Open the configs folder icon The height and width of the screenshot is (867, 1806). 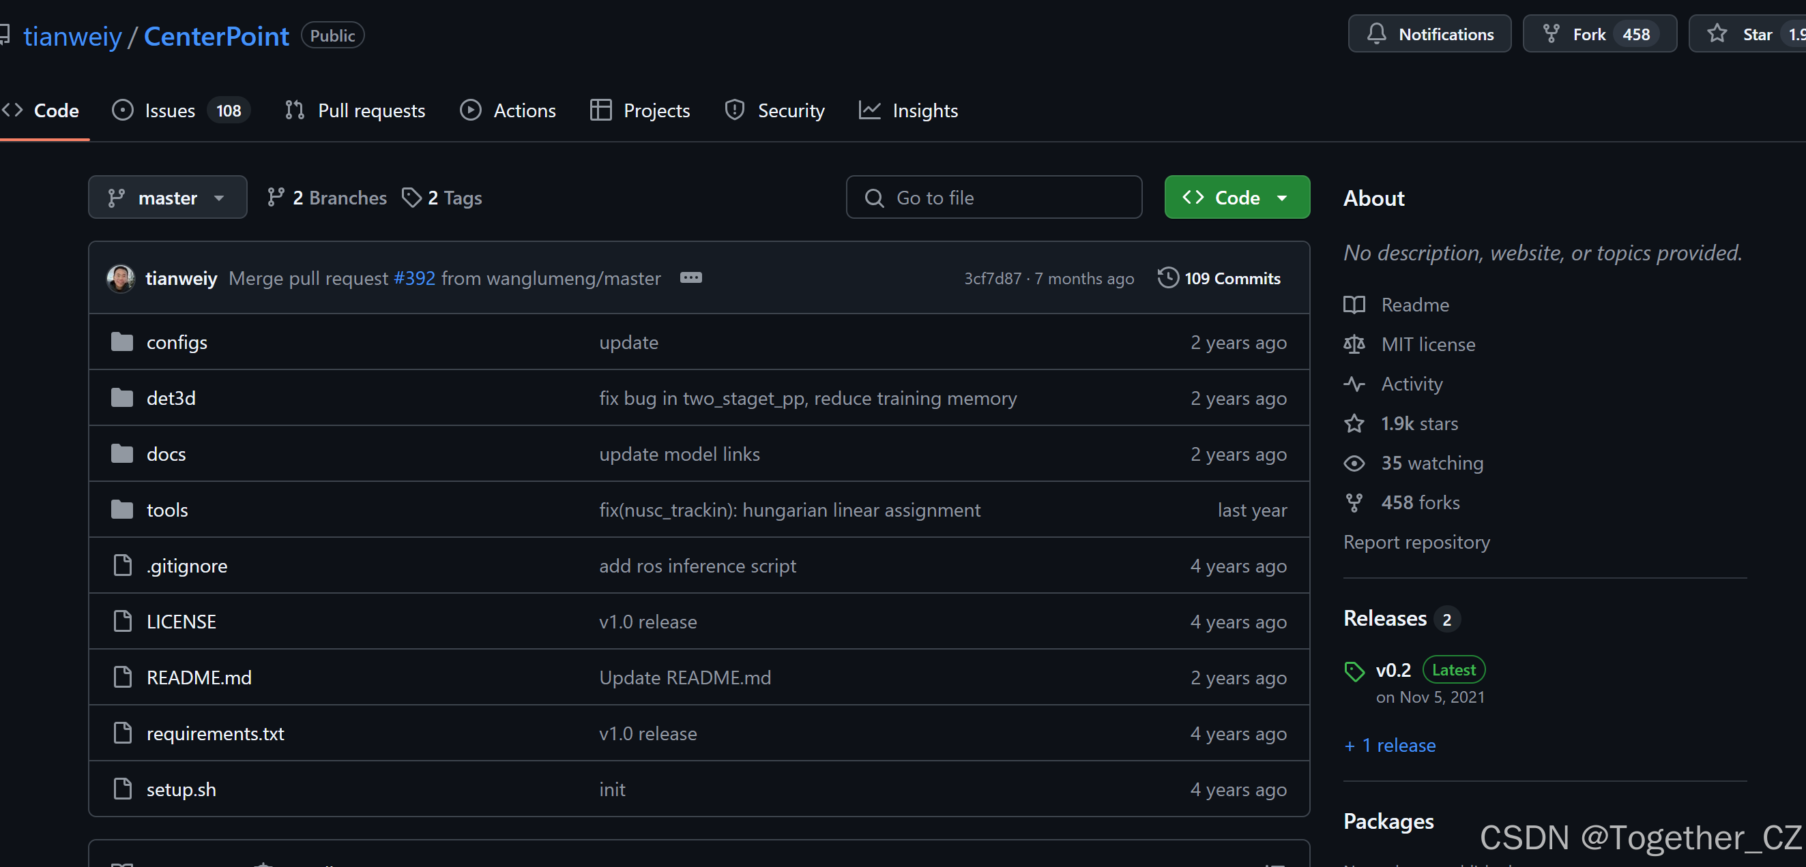click(122, 342)
